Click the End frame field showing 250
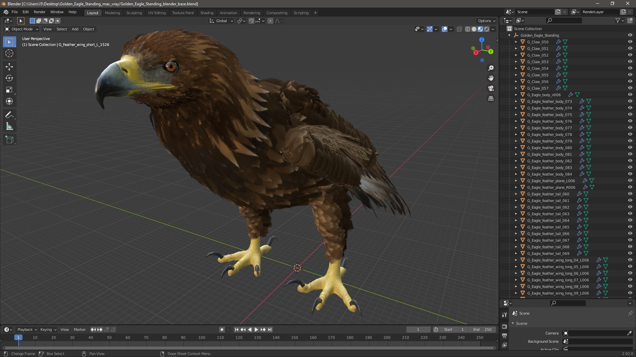 (483, 330)
